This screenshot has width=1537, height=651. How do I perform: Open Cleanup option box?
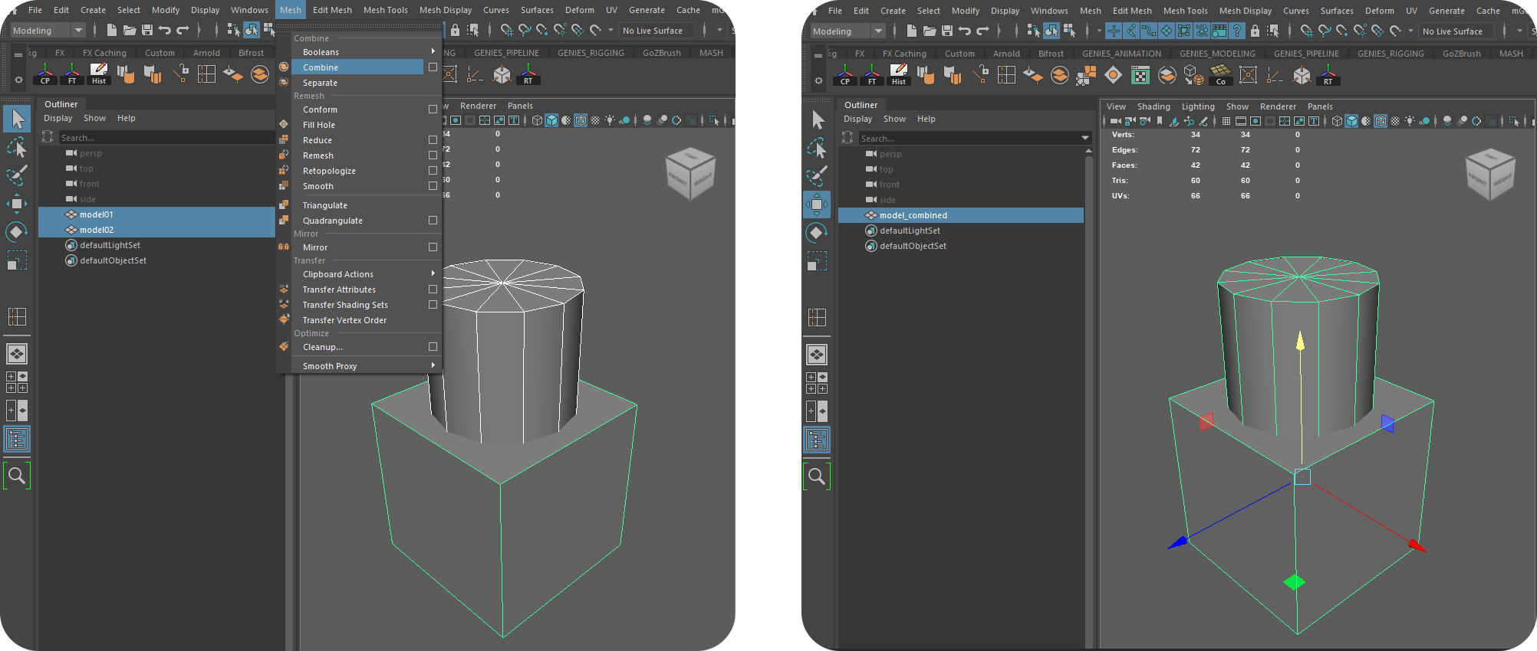pyautogui.click(x=433, y=347)
